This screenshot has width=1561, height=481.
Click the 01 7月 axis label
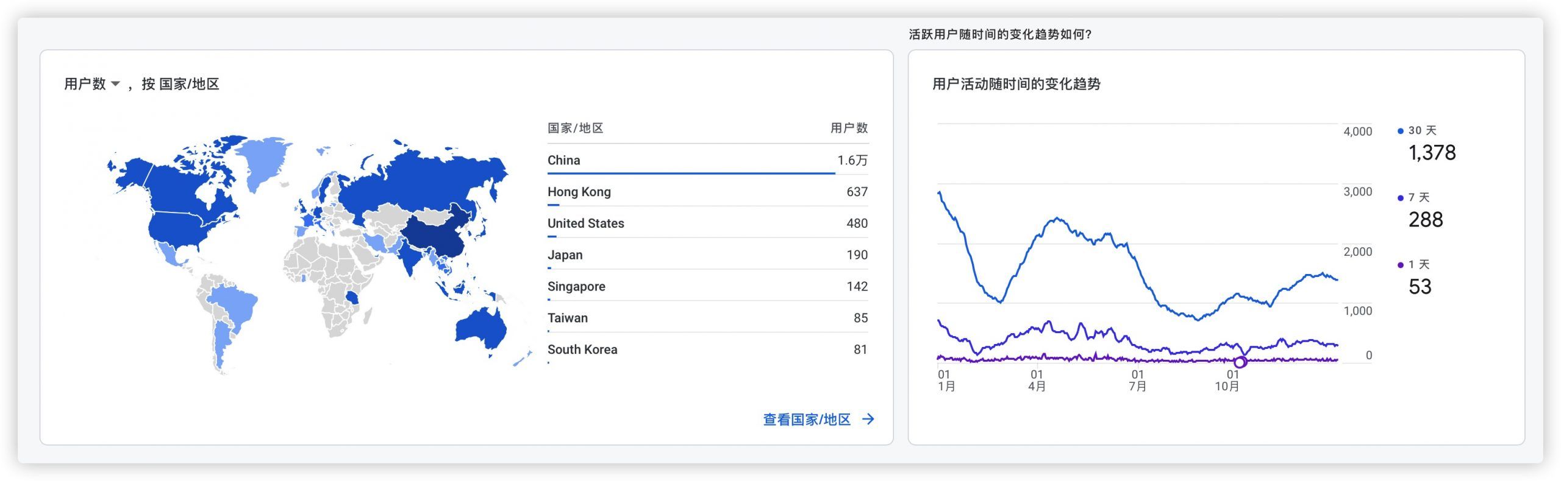click(x=1137, y=381)
